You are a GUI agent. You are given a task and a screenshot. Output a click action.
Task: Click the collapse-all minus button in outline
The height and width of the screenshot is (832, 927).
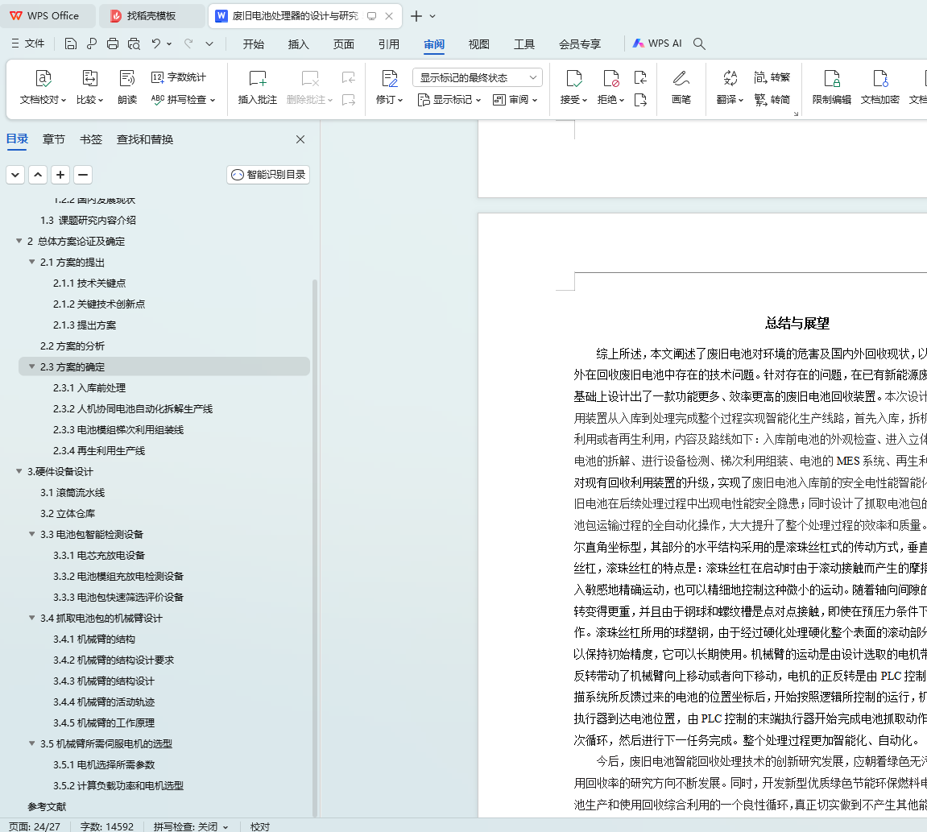click(83, 175)
